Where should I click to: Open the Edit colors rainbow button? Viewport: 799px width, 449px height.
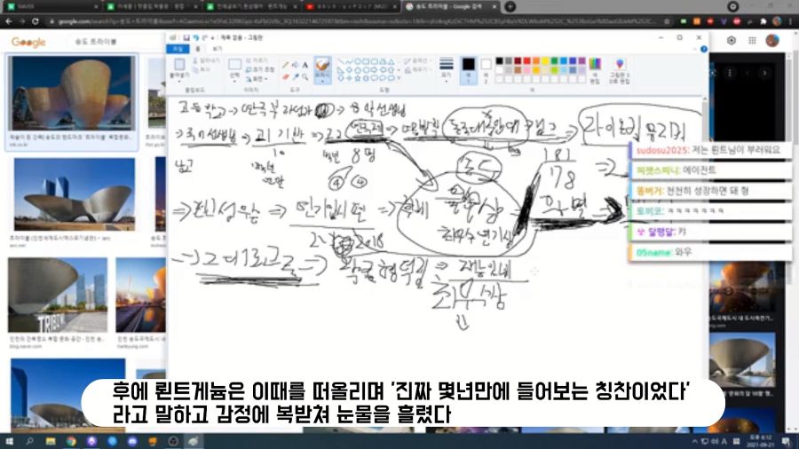595,70
